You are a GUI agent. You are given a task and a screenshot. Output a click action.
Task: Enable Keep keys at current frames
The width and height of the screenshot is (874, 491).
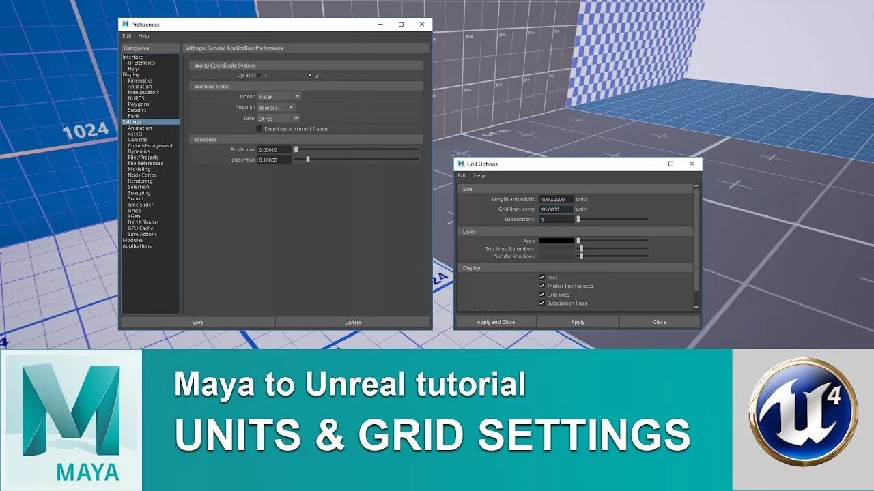tap(259, 128)
